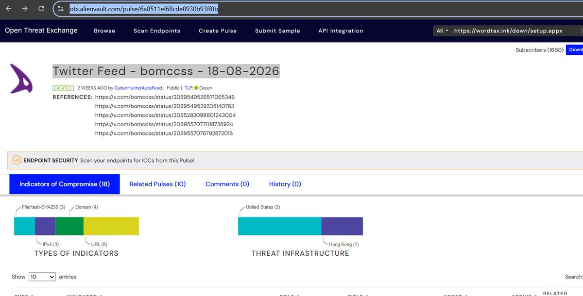
Task: Open Scan Endpoints in top navigation
Action: click(157, 31)
